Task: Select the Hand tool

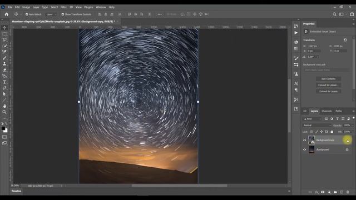Action: 4,106
